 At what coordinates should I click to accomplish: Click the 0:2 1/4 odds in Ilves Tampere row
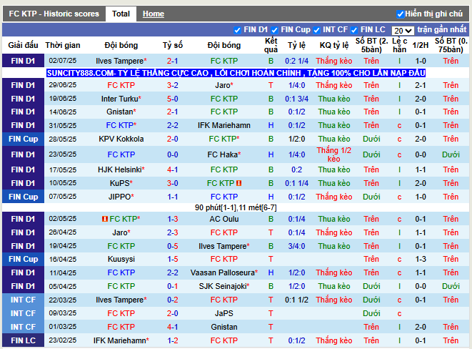coord(296,61)
